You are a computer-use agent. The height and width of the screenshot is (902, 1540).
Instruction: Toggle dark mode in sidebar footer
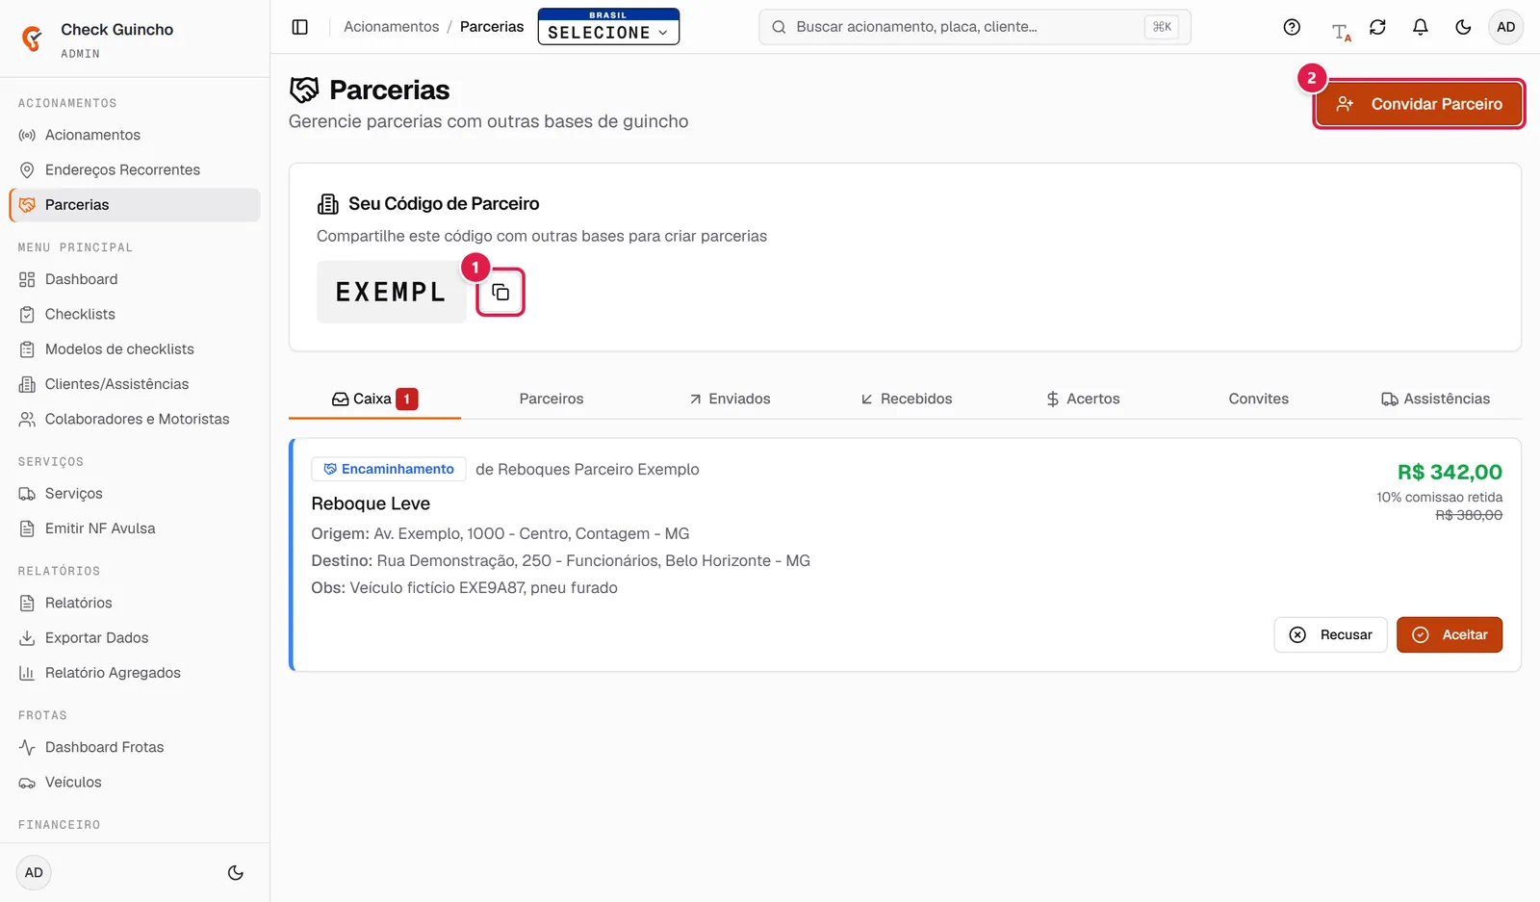point(235,873)
